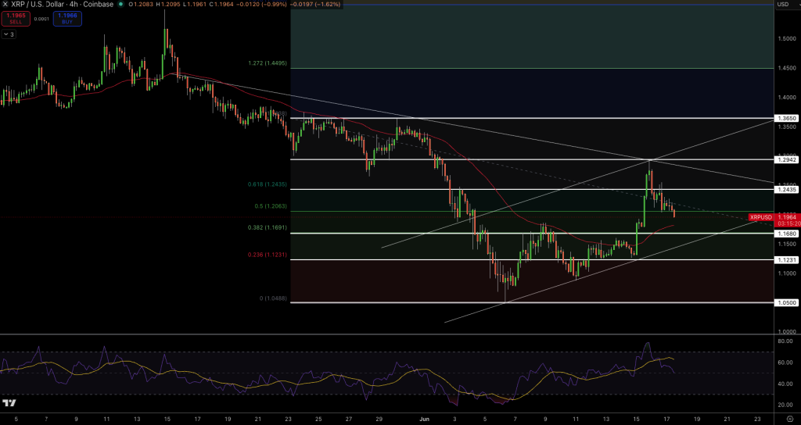Select the 1.1680 price label on axis
The width and height of the screenshot is (801, 425).
[x=787, y=234]
